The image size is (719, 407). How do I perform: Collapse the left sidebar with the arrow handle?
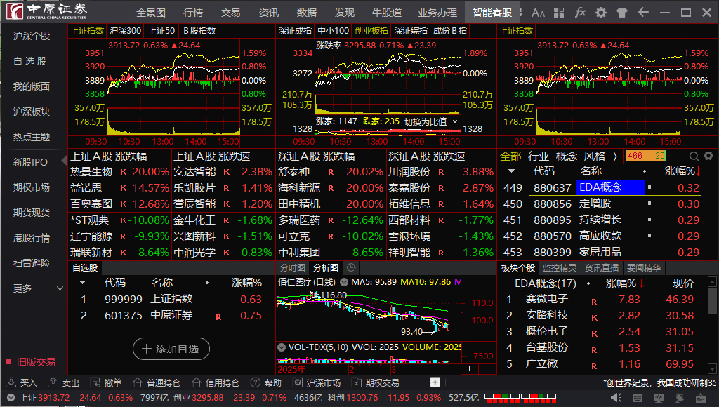[x=64, y=161]
